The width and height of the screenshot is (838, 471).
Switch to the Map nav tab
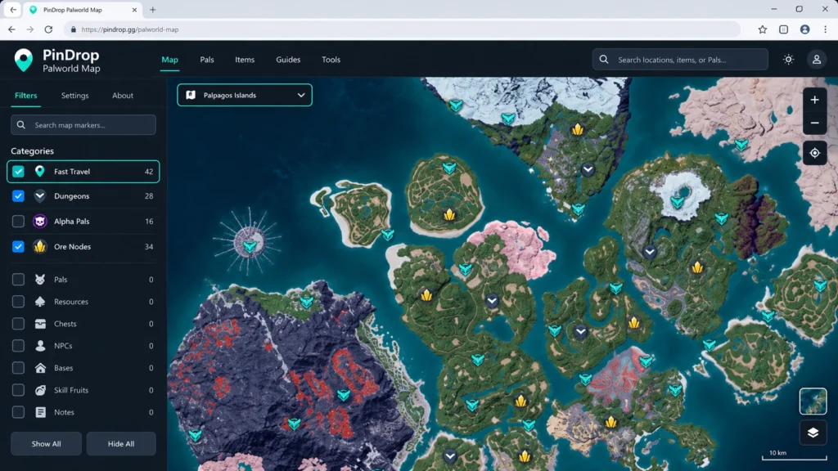click(x=170, y=60)
